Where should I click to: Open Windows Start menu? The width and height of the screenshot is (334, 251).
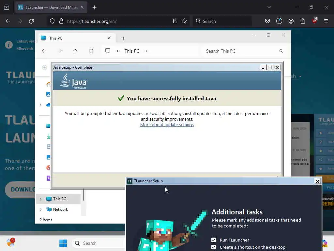(63, 243)
